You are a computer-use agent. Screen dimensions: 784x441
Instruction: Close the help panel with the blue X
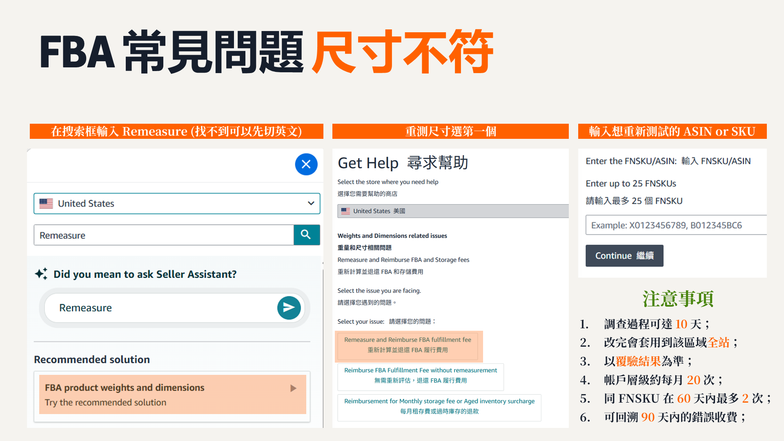[x=306, y=164]
